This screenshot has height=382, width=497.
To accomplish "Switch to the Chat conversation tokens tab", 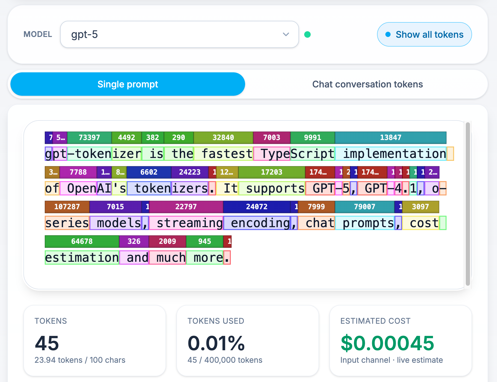I will click(x=367, y=84).
